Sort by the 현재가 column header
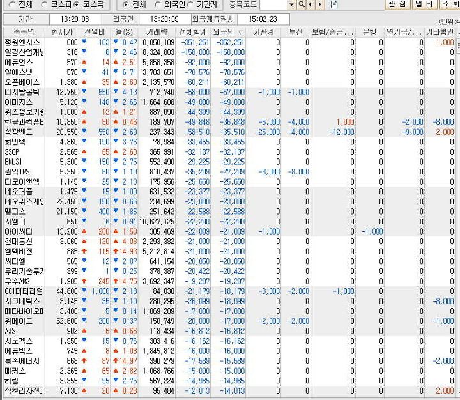Screen dimensions: 460x400 (x=62, y=32)
